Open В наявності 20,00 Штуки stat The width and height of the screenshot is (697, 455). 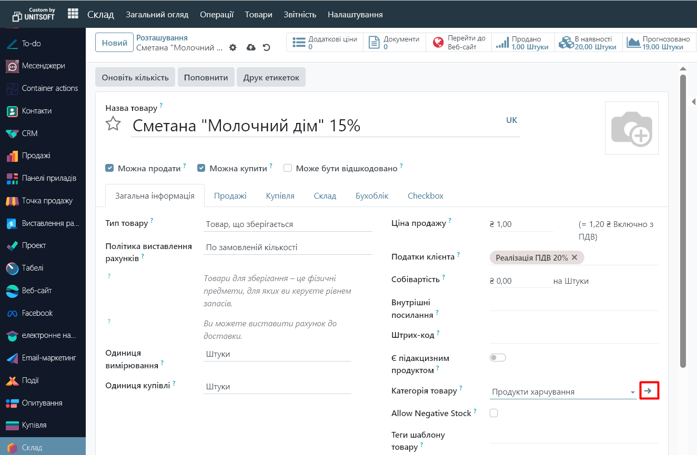[588, 43]
